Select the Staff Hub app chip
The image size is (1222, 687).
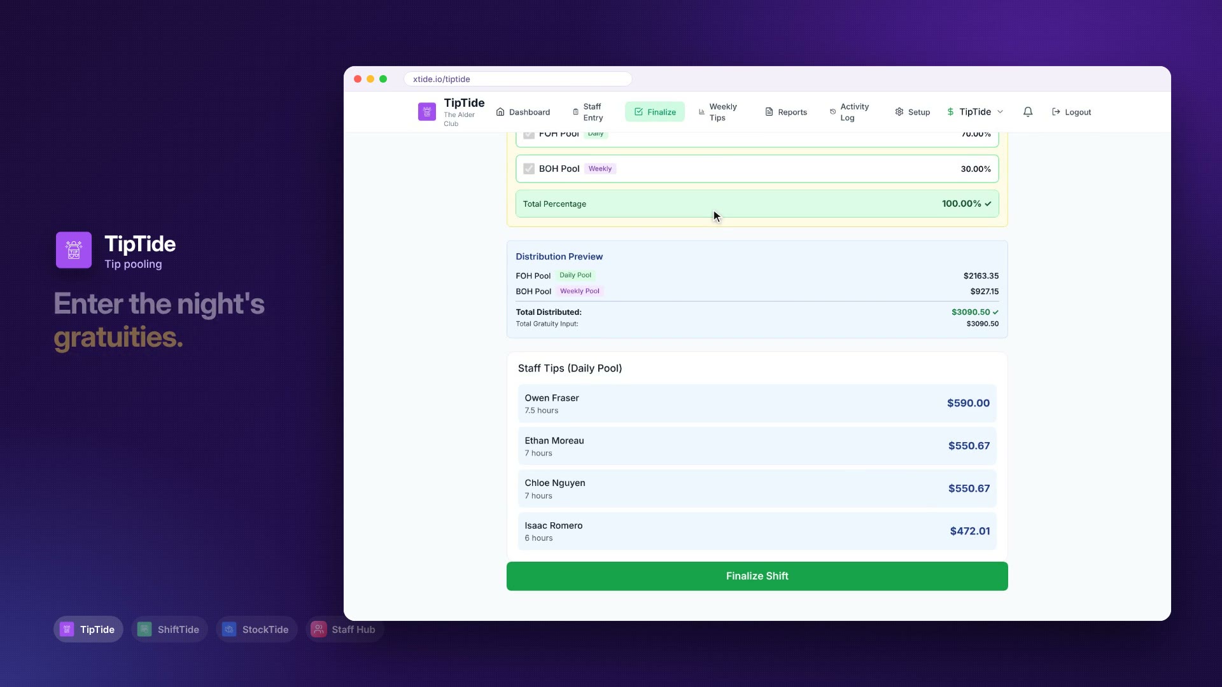pos(344,629)
